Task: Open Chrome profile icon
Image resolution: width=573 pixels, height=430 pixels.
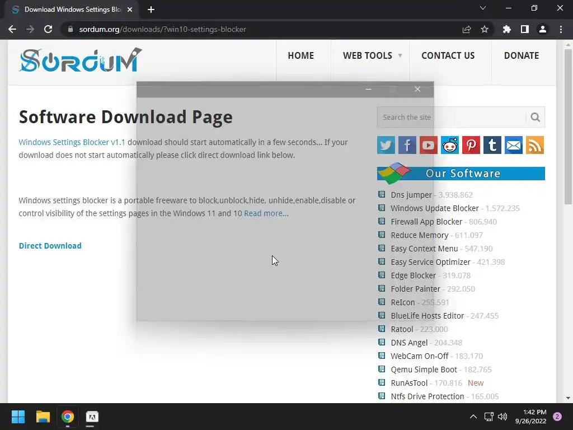Action: (x=543, y=29)
